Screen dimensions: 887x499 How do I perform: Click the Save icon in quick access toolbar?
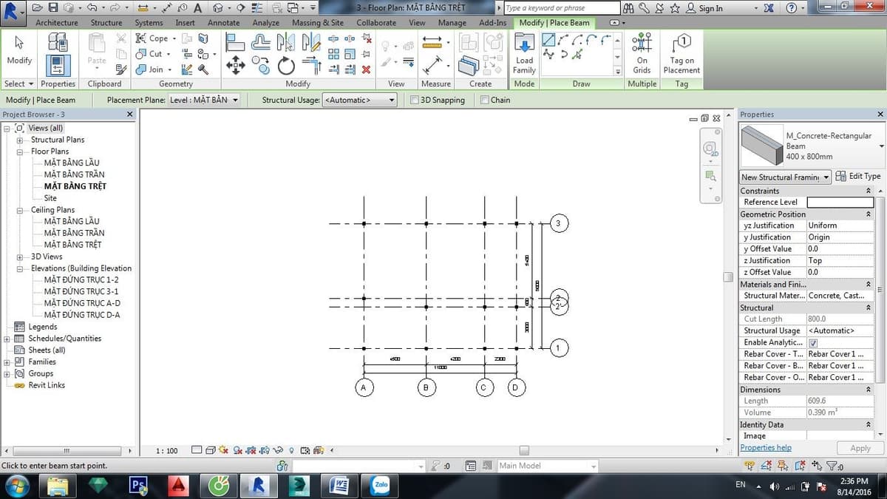[54, 7]
